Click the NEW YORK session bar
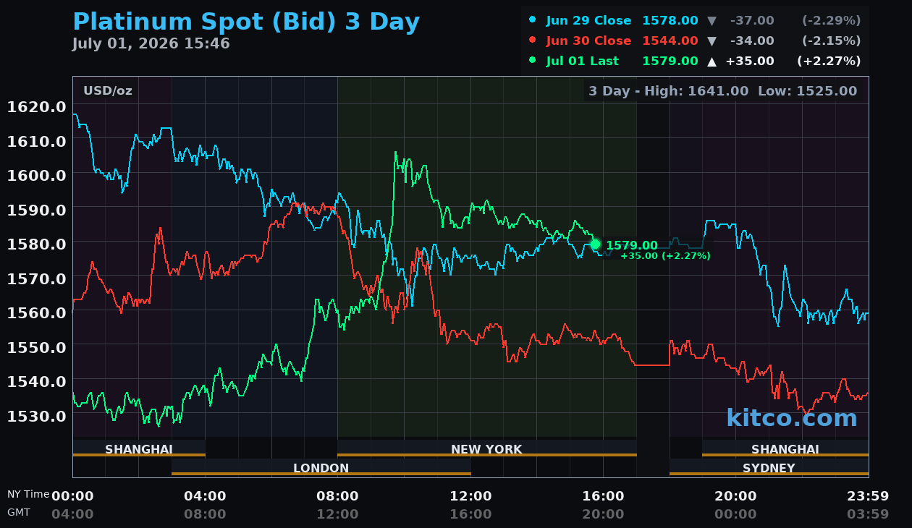The height and width of the screenshot is (528, 912). click(487, 448)
